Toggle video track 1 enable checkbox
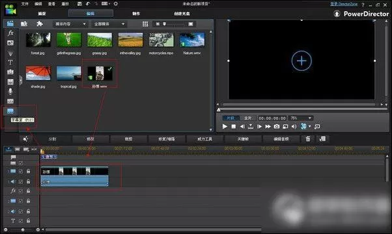This screenshot has height=234, width=392. click(x=21, y=172)
